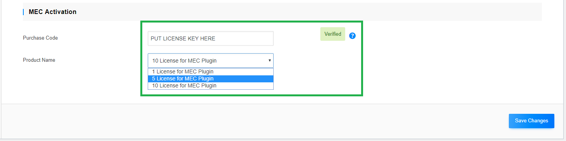Open the Product Name select box

click(x=211, y=61)
